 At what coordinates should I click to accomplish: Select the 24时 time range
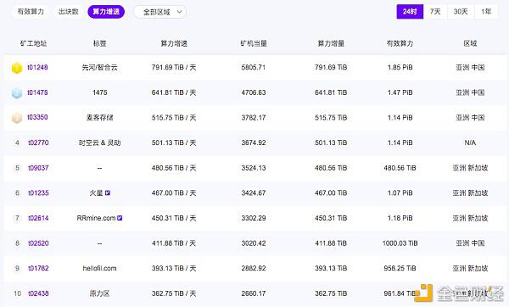click(x=410, y=12)
